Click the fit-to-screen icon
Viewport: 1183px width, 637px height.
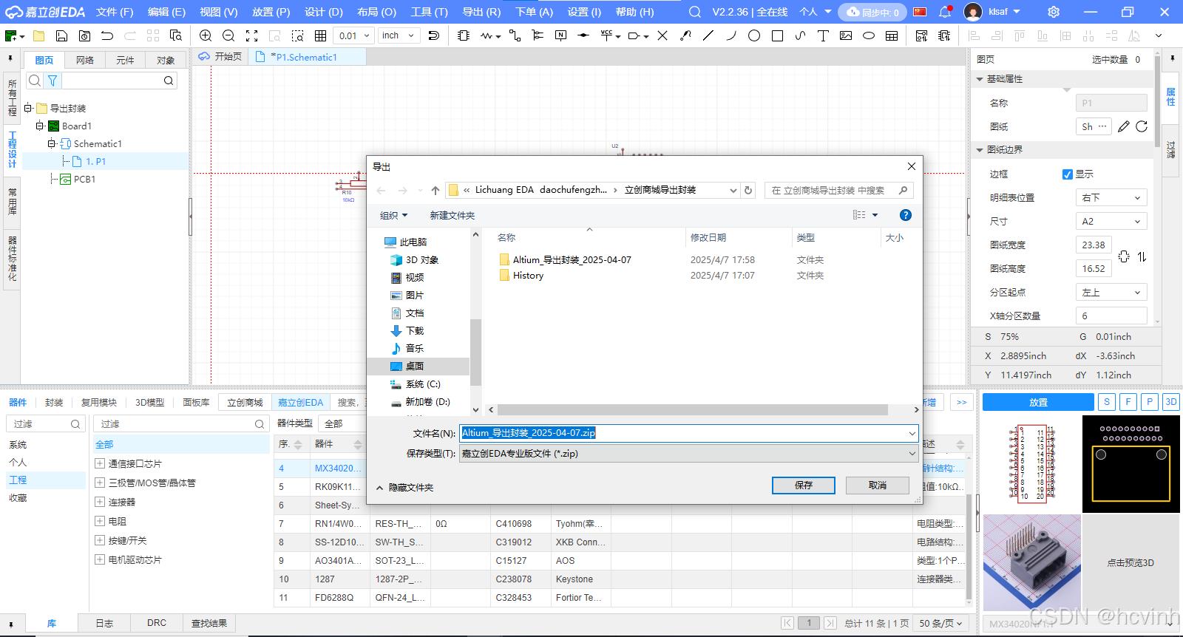click(x=251, y=35)
